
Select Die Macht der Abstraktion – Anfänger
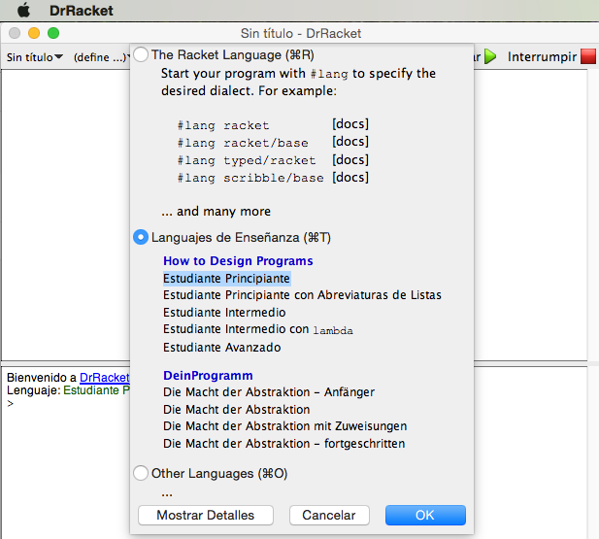click(x=269, y=392)
